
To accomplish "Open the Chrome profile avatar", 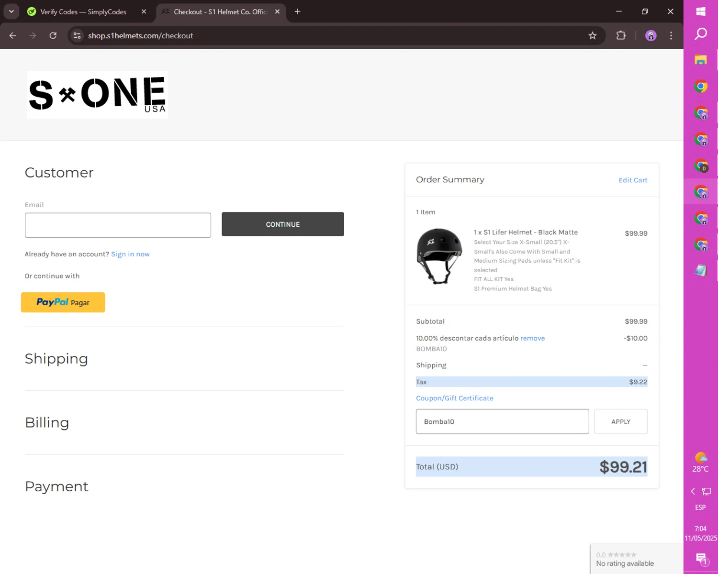I will click(x=651, y=35).
